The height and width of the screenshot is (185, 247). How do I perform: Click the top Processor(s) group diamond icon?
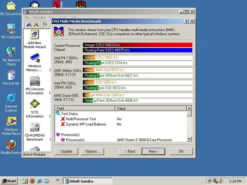58,135
